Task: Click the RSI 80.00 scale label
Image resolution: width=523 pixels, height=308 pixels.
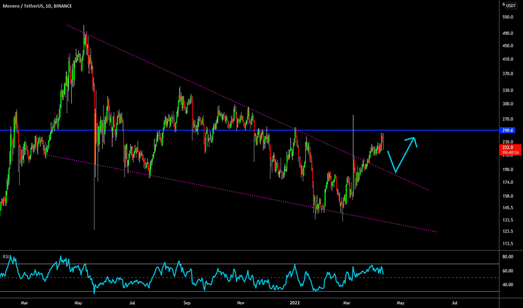Action: coord(508,256)
